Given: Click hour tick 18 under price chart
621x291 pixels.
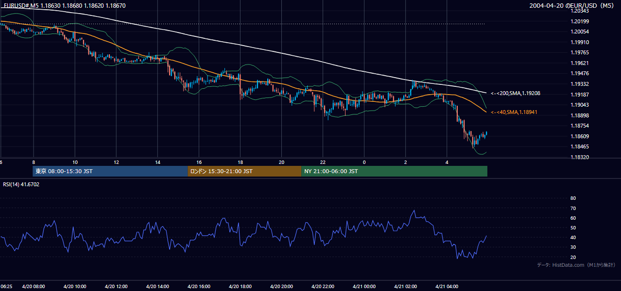Looking at the screenshot, I should point(240,162).
